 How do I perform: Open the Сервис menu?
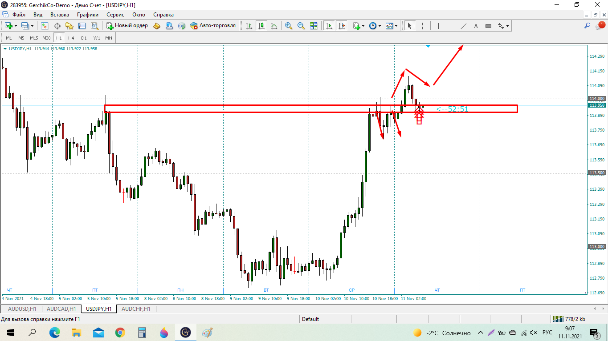(115, 14)
